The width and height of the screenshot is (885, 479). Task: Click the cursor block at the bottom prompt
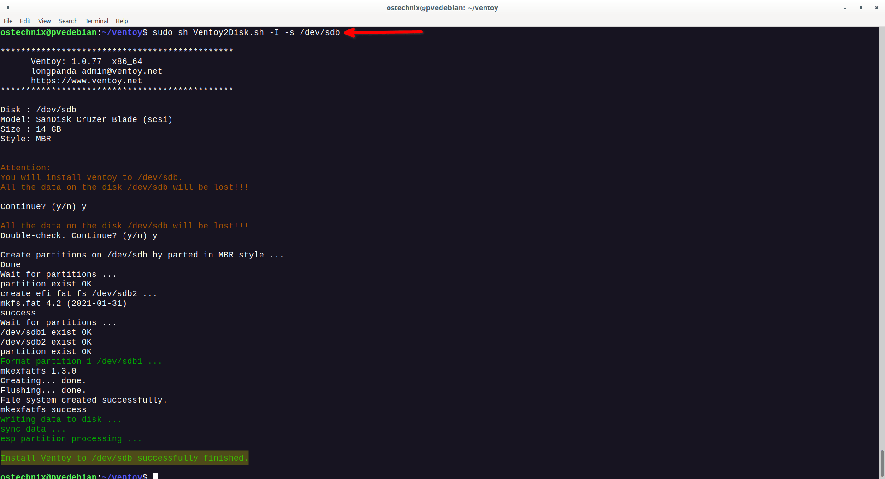[x=155, y=476]
